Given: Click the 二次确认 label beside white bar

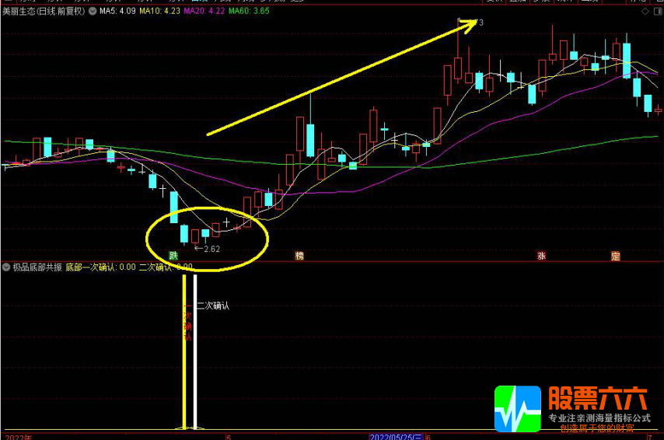Looking at the screenshot, I should click(213, 306).
